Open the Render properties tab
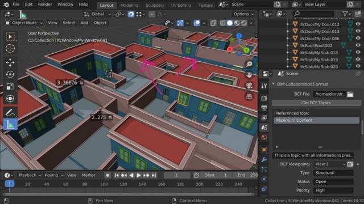 [x=264, y=98]
